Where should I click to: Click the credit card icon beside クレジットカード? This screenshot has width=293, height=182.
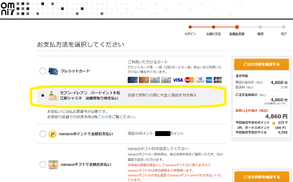tap(53, 71)
